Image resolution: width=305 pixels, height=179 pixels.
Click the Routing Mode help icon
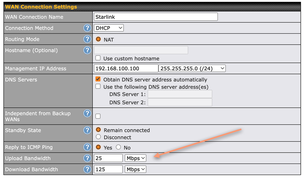point(87,39)
